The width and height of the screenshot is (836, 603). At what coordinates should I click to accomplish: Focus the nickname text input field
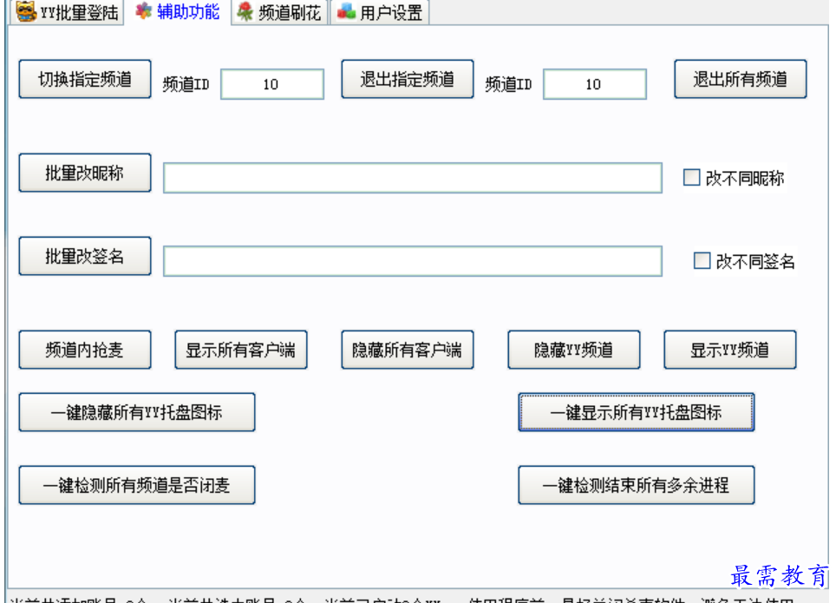point(413,178)
